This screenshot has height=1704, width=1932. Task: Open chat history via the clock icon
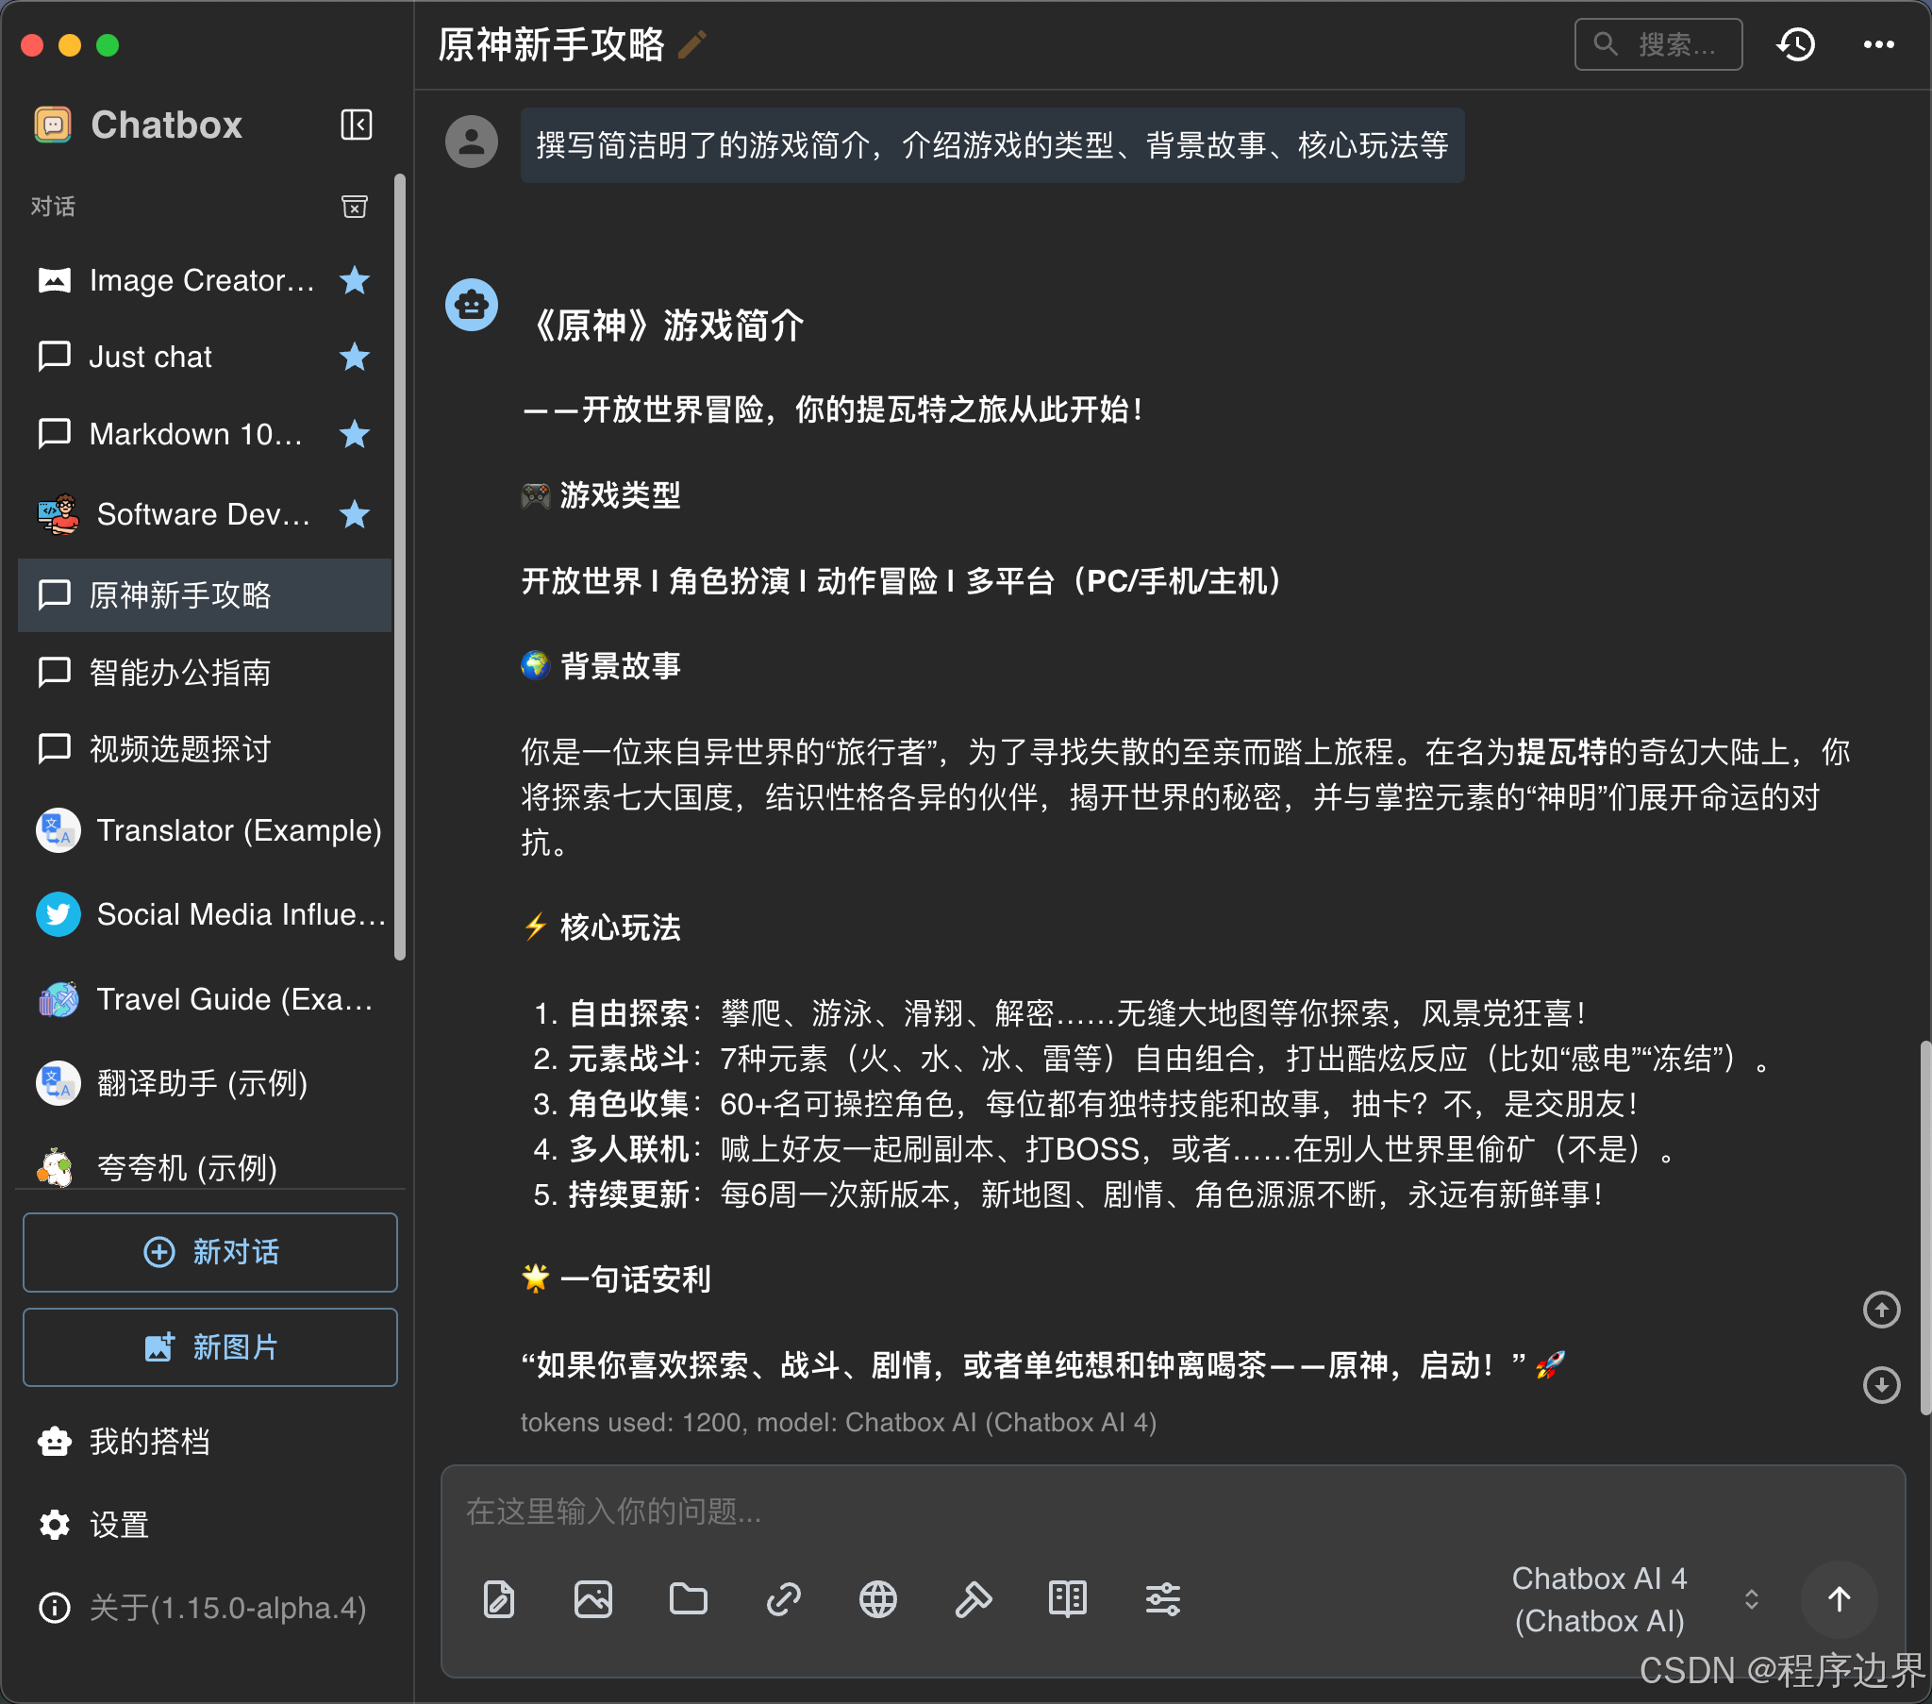click(x=1796, y=44)
